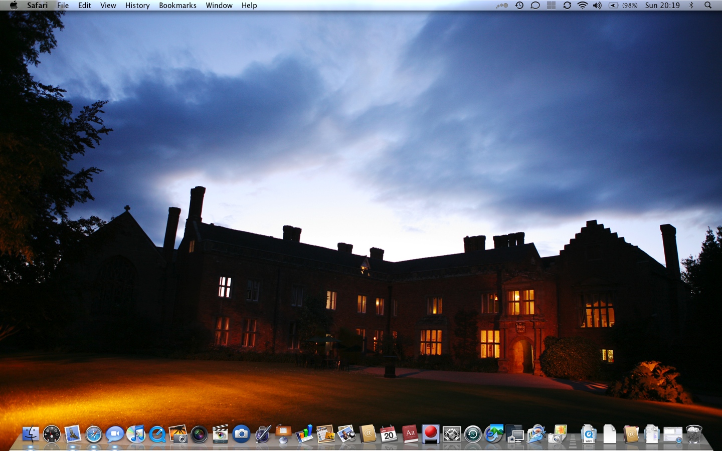Open camera-with-photo app in Dock
722x451 pixels.
[x=557, y=434]
